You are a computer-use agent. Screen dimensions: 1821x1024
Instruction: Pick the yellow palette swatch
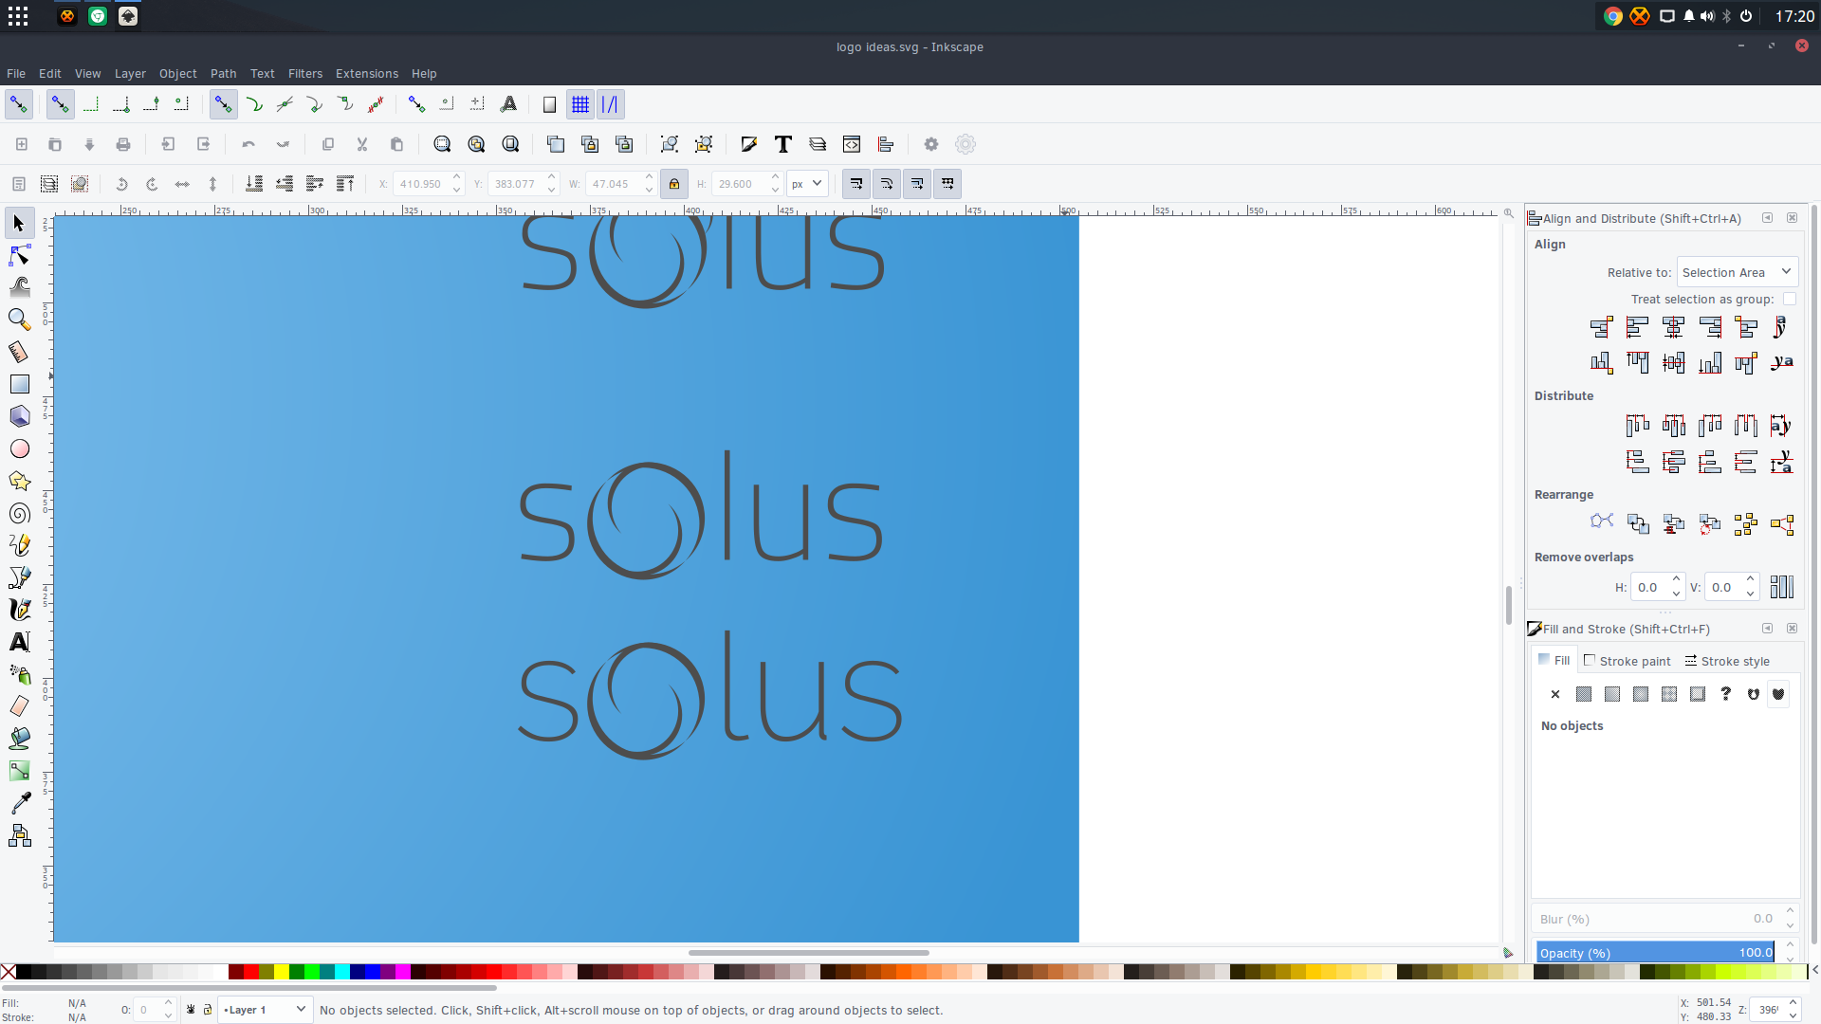[282, 971]
